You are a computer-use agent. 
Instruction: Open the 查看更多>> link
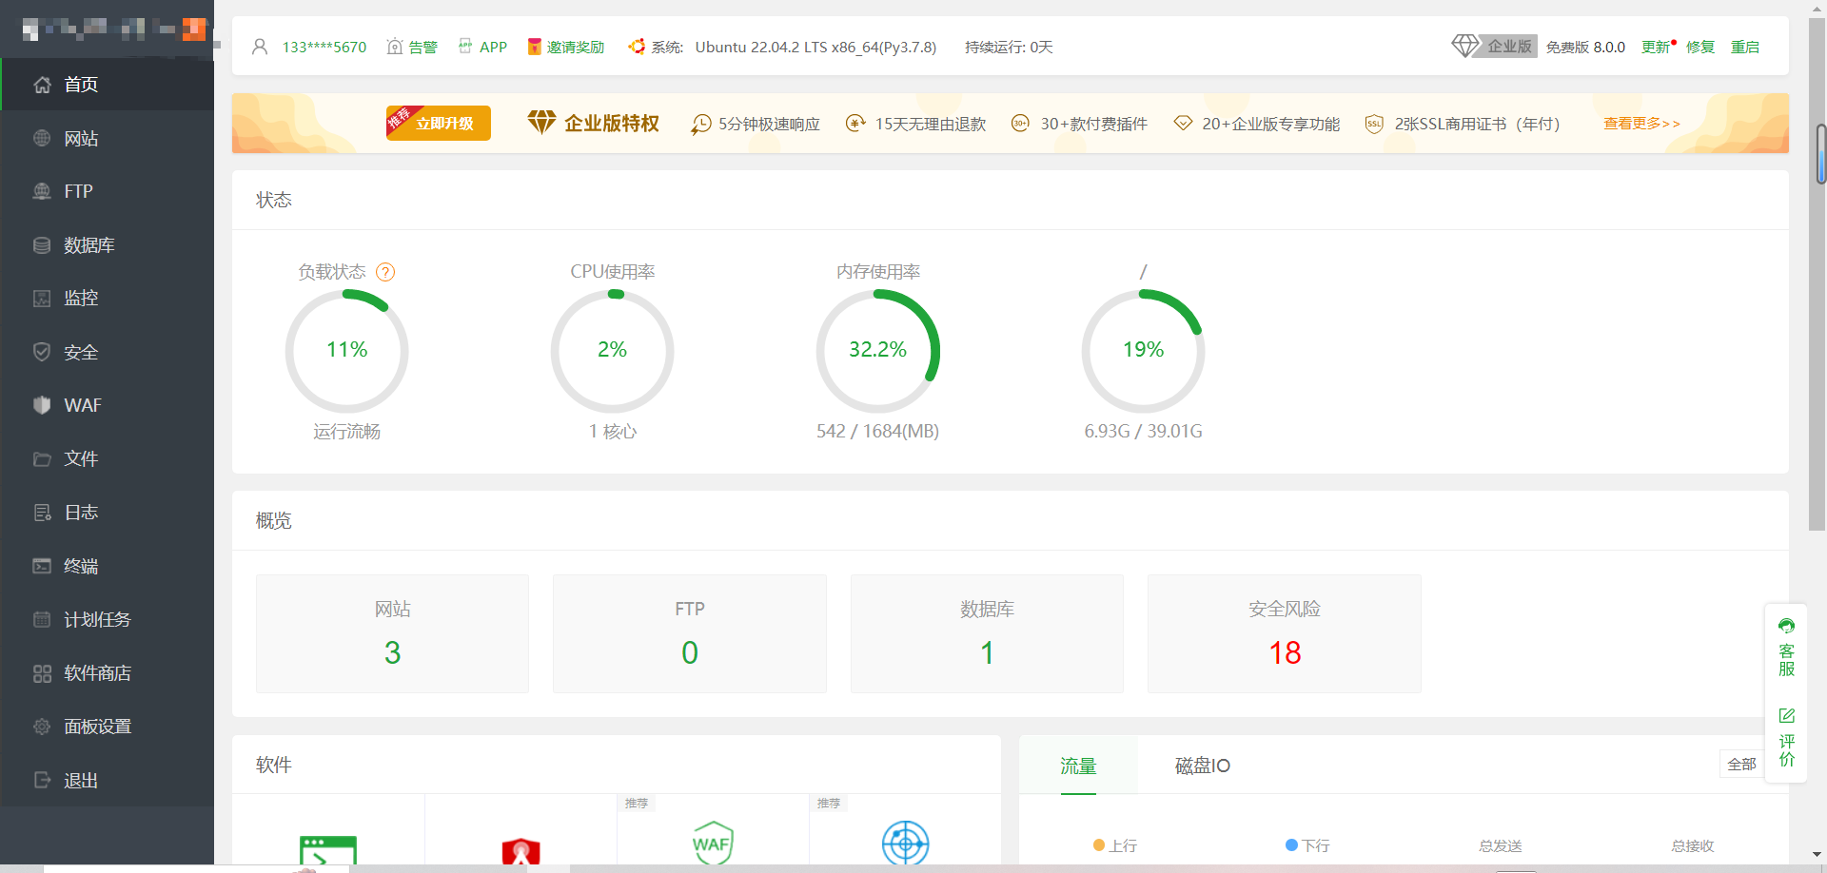(x=1641, y=124)
